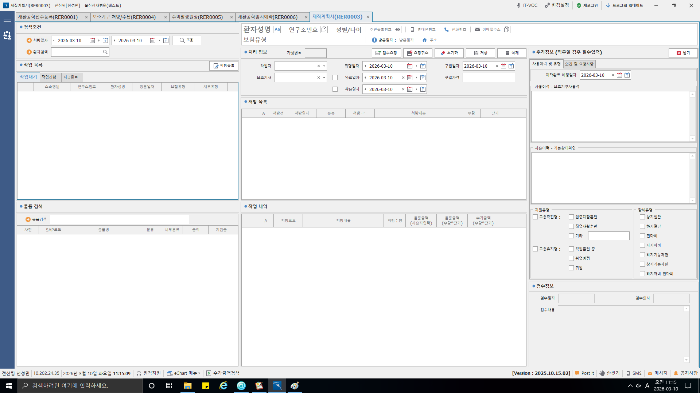Check the 상지절단 checkbox
The height and width of the screenshot is (393, 700).
click(x=642, y=217)
